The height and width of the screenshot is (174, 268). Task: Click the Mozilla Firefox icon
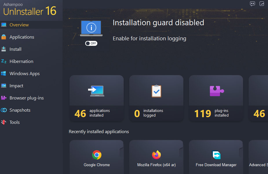coord(156,155)
